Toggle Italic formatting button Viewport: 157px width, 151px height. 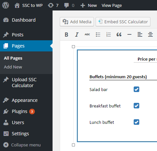[77, 35]
